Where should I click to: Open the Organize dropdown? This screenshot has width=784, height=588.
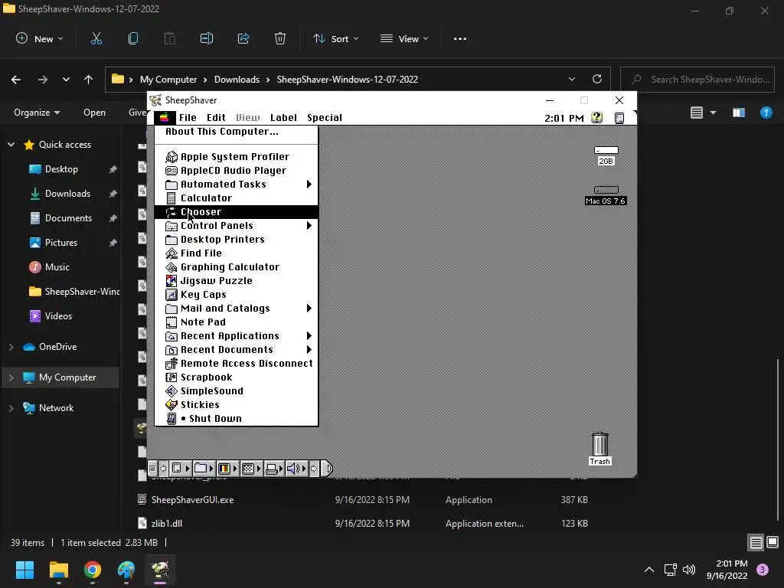tap(37, 113)
